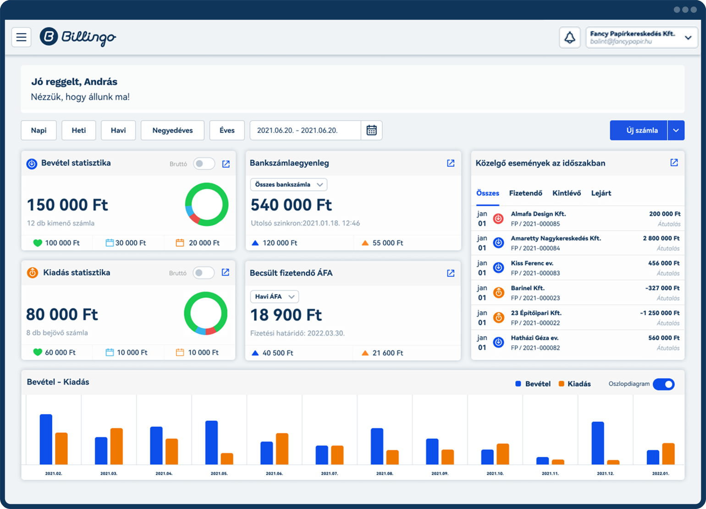Expand the Fancy Papírkereskedés Kft. account dropdown
Viewport: 706px width, 509px height.
(642, 38)
